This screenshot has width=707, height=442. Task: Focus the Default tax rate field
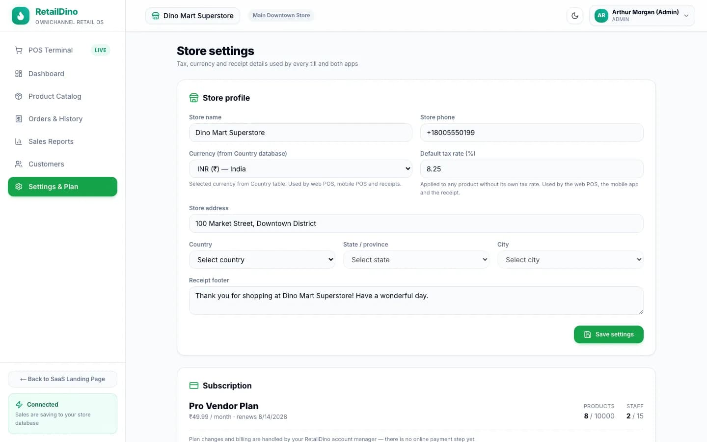pyautogui.click(x=532, y=169)
